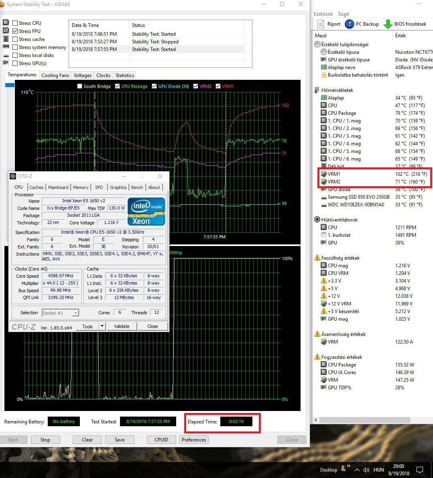433x478 pixels.
Task: Switch to the Voltages tab
Action: coord(83,75)
